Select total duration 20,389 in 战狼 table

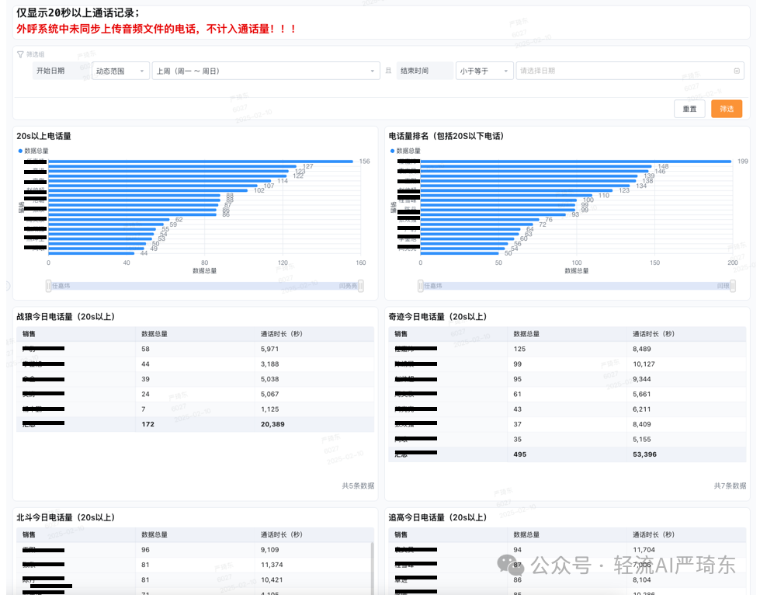tap(272, 424)
